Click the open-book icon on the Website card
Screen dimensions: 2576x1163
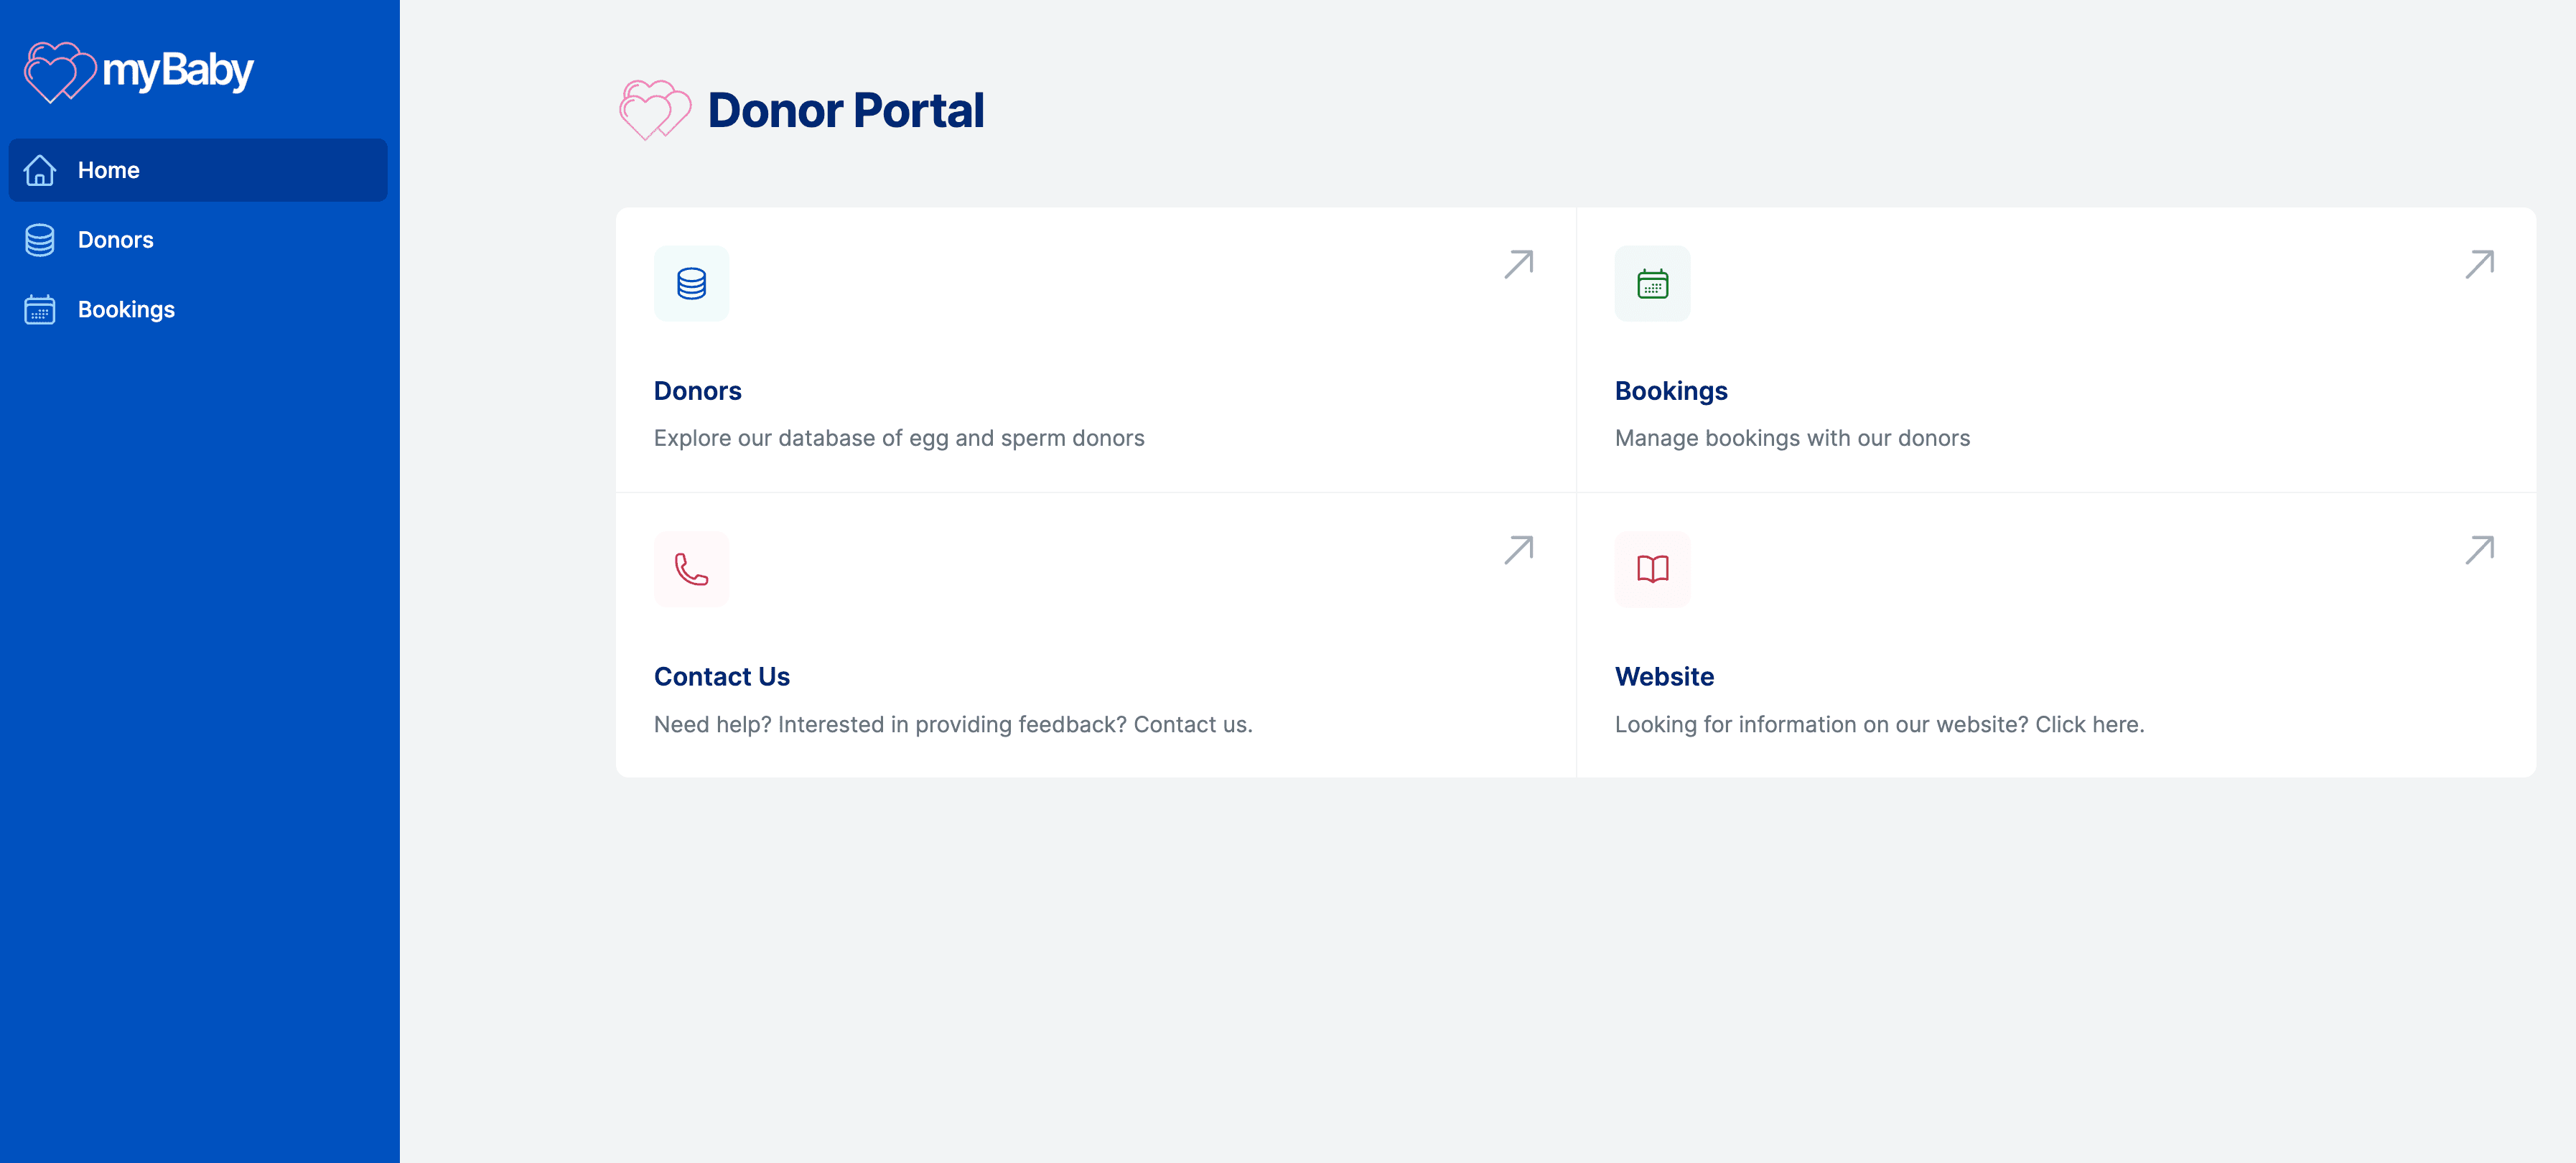(x=1652, y=568)
